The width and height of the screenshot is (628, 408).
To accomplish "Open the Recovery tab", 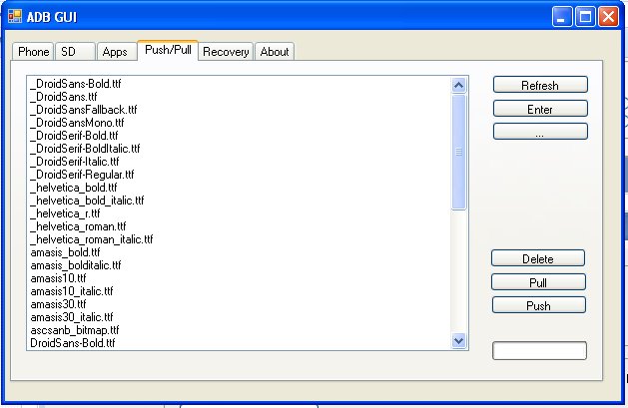I will [x=226, y=52].
